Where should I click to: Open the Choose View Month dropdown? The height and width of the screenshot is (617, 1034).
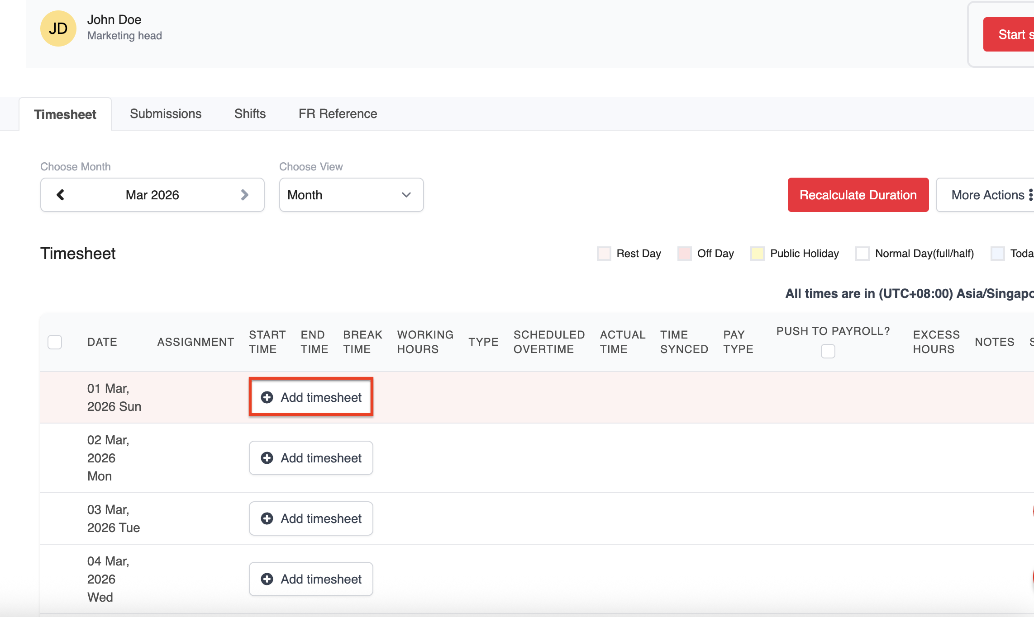click(x=351, y=195)
